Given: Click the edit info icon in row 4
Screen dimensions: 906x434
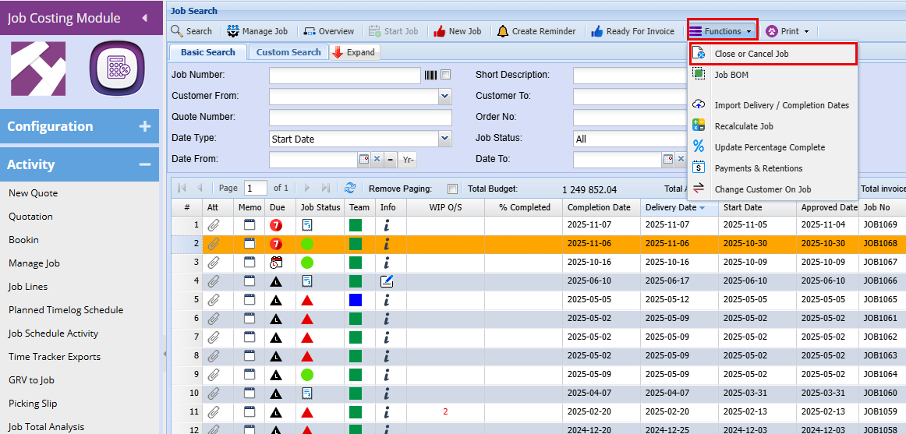Looking at the screenshot, I should pos(387,281).
